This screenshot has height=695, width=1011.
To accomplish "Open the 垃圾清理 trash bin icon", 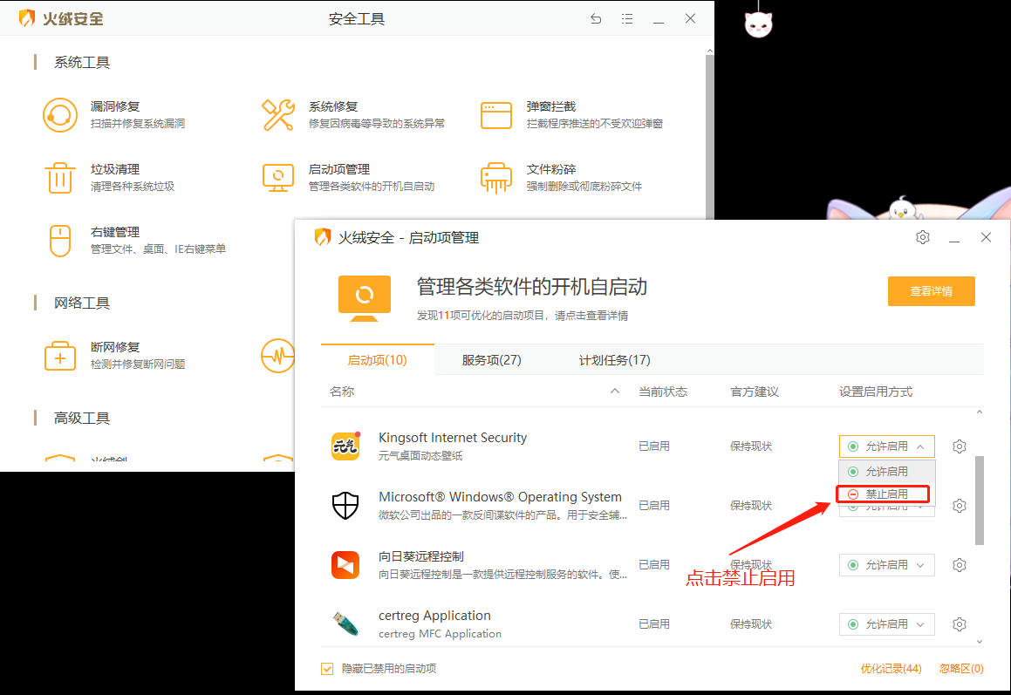I will click(x=60, y=178).
